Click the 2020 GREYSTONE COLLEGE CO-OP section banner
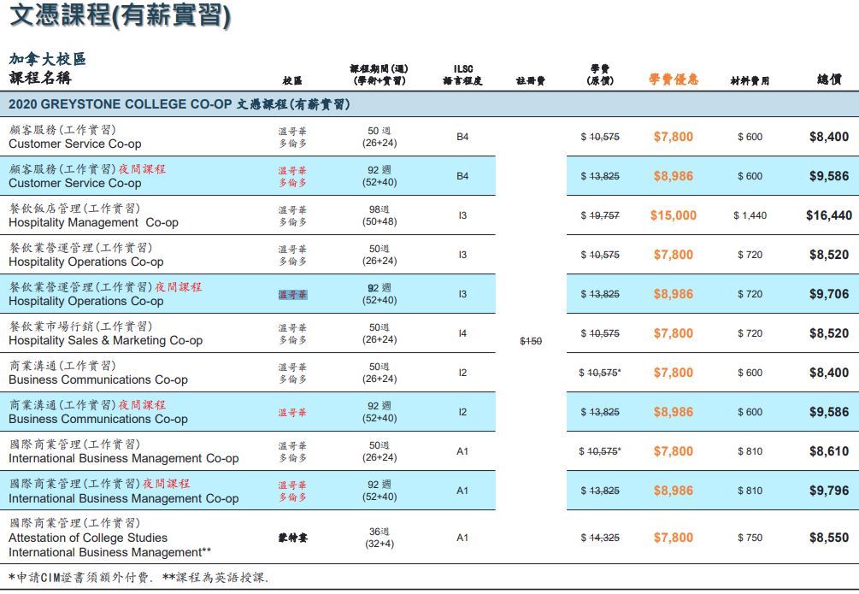 click(x=429, y=104)
